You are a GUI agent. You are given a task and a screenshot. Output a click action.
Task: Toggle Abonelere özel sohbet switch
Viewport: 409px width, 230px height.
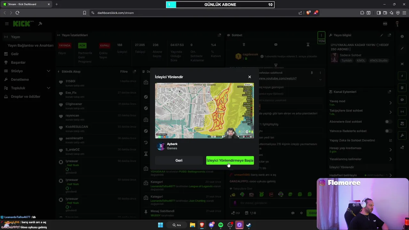click(388, 122)
